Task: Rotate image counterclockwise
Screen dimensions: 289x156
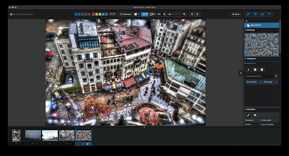Action: click(x=192, y=14)
